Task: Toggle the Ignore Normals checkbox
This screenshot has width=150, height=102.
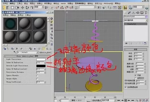Action: point(37,76)
